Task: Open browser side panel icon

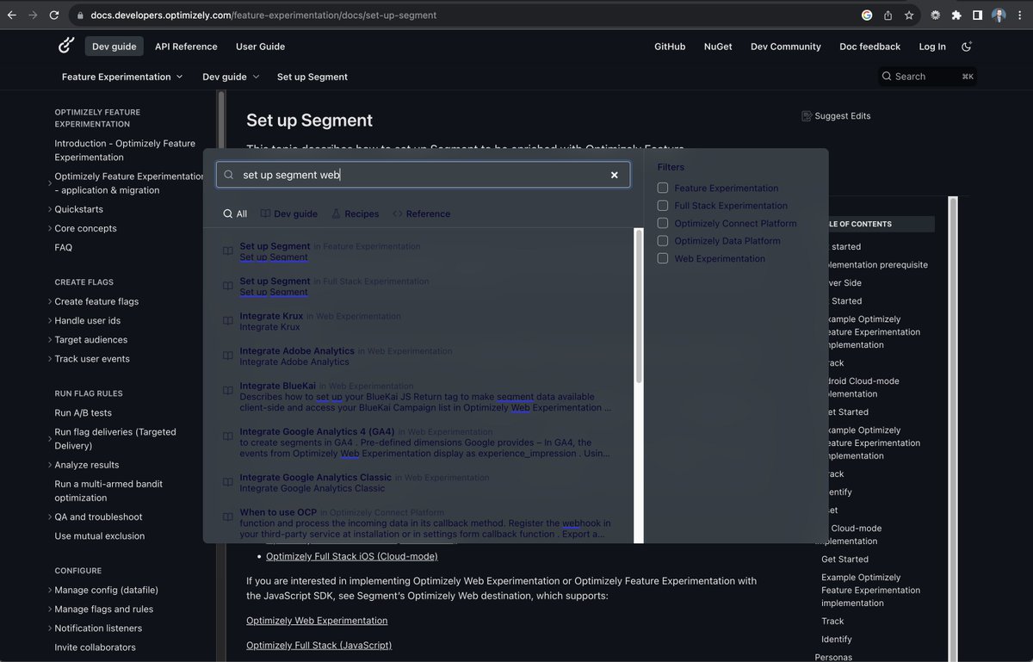Action: (977, 15)
